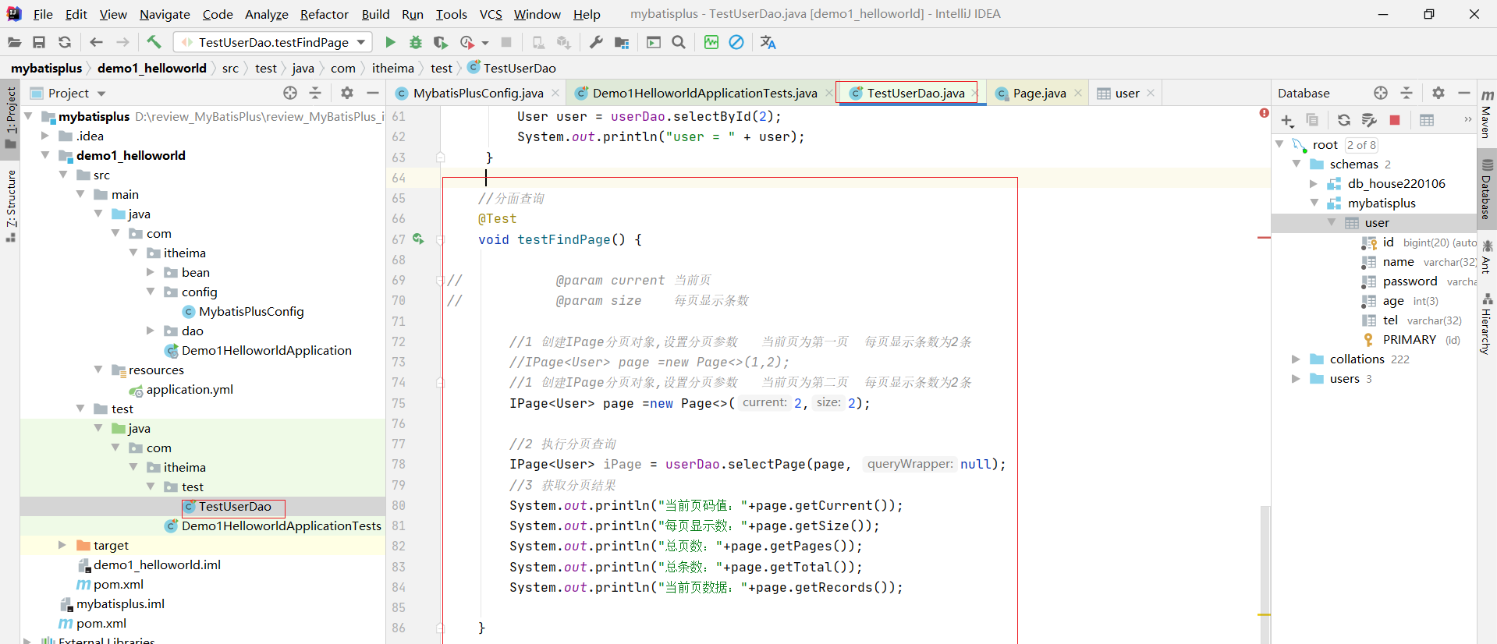
Task: Open Project Structure via the wrench icon
Action: (597, 42)
